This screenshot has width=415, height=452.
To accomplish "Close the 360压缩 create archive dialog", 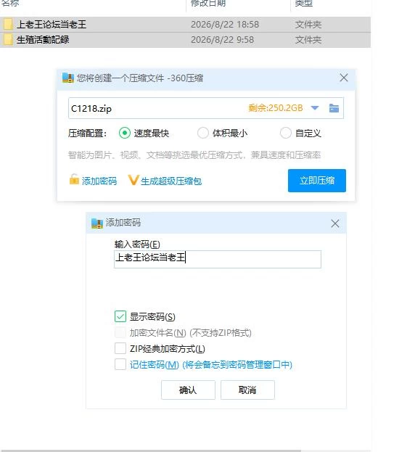I will pyautogui.click(x=343, y=78).
